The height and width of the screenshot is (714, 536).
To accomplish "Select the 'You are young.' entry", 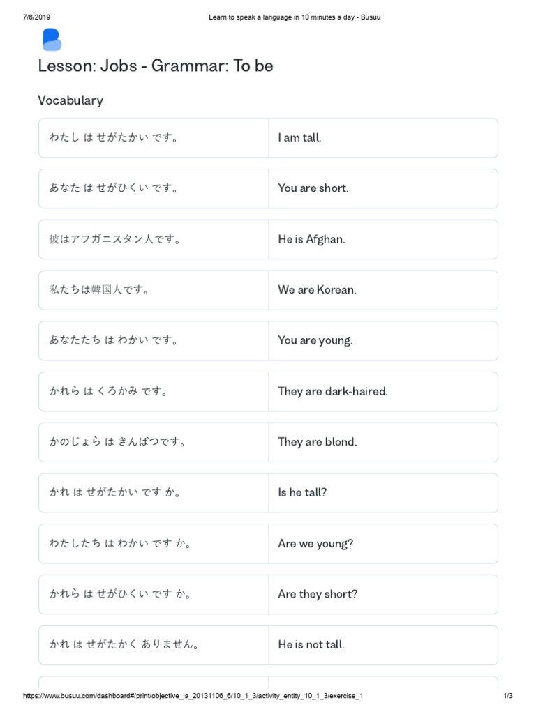I will pos(315,341).
